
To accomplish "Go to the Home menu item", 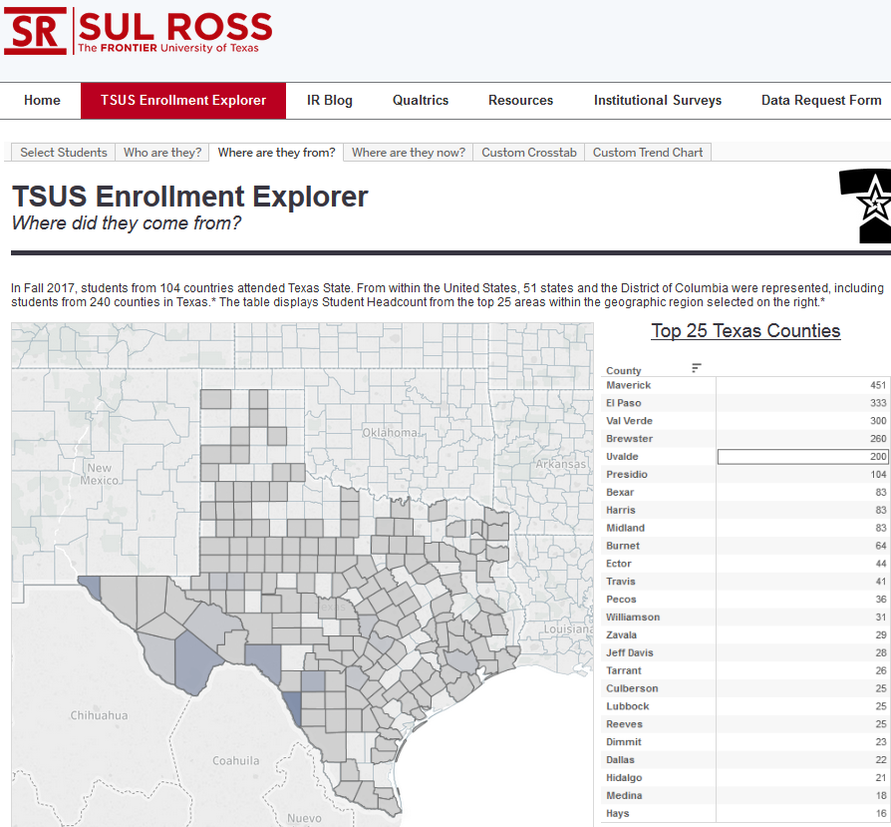I will click(42, 100).
